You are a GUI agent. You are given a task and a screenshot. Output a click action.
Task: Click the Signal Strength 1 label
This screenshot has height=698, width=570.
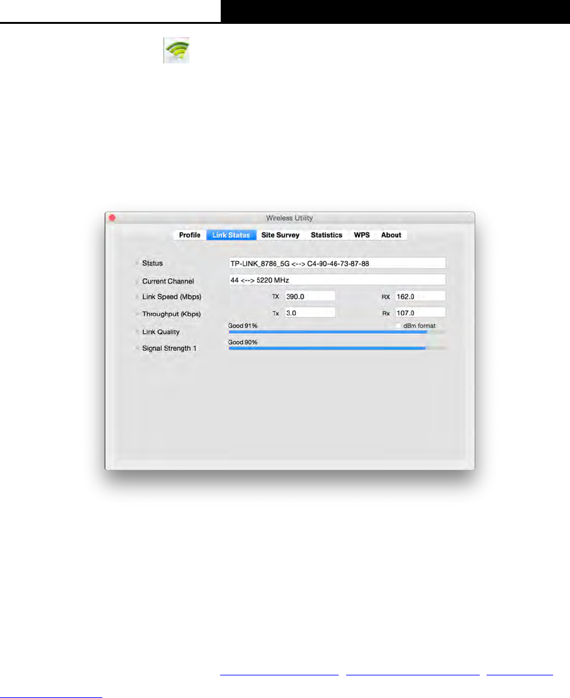pyautogui.click(x=169, y=348)
